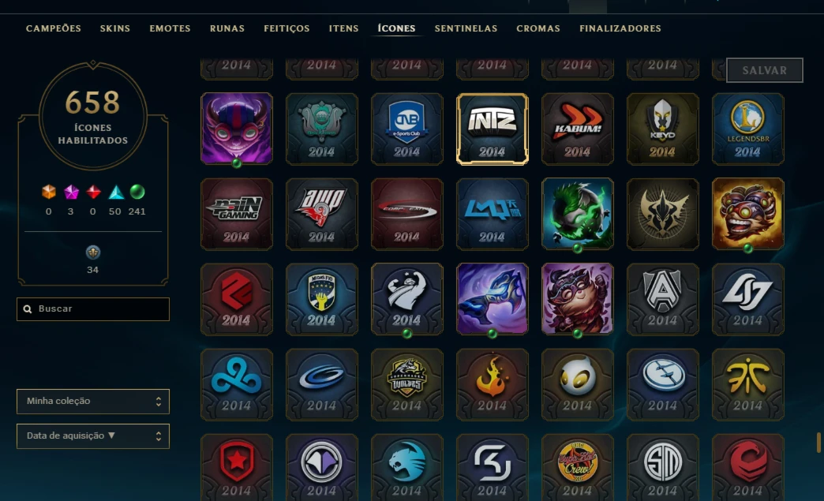Open the Minha coleção dropdown
Viewport: 824px width, 501px height.
(x=93, y=402)
